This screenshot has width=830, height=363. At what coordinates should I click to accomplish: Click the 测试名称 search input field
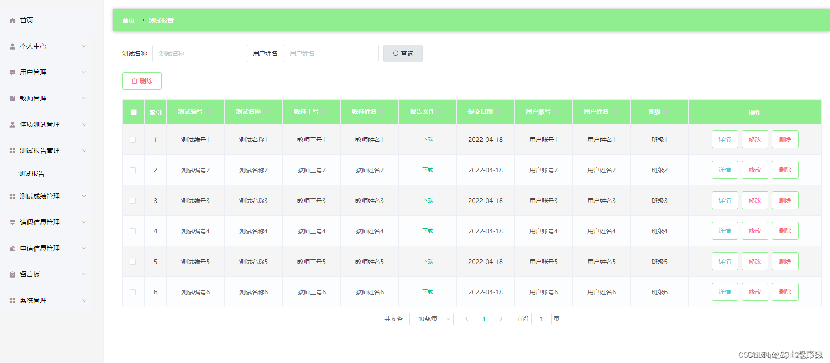point(200,53)
